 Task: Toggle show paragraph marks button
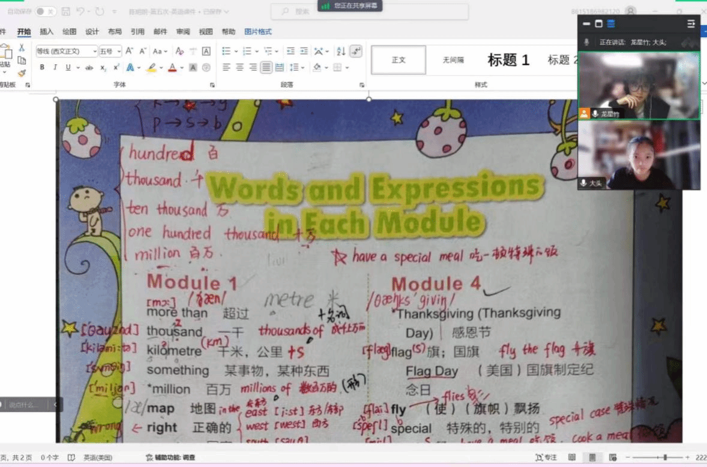(x=356, y=52)
